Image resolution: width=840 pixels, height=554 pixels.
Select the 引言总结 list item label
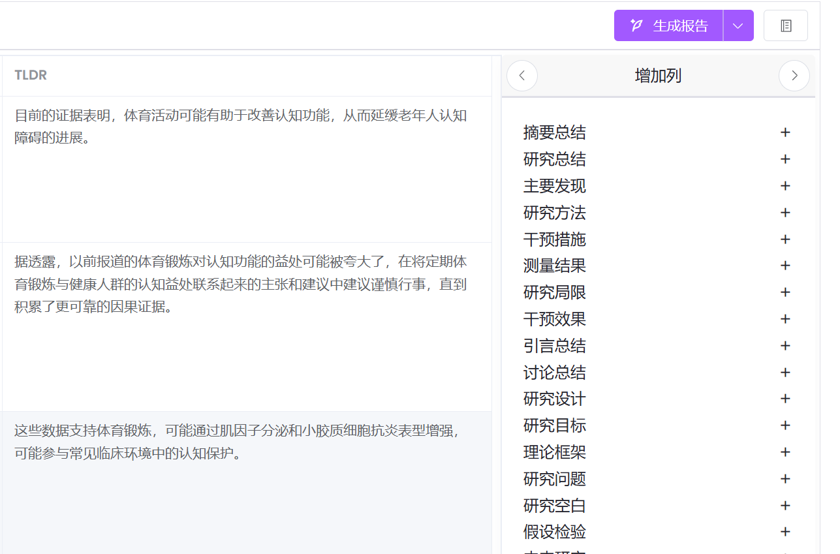tap(555, 346)
